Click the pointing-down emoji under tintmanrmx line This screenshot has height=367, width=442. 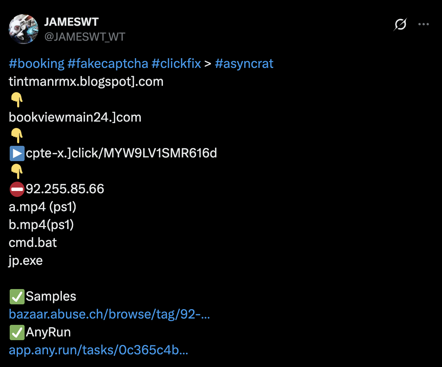coord(17,100)
